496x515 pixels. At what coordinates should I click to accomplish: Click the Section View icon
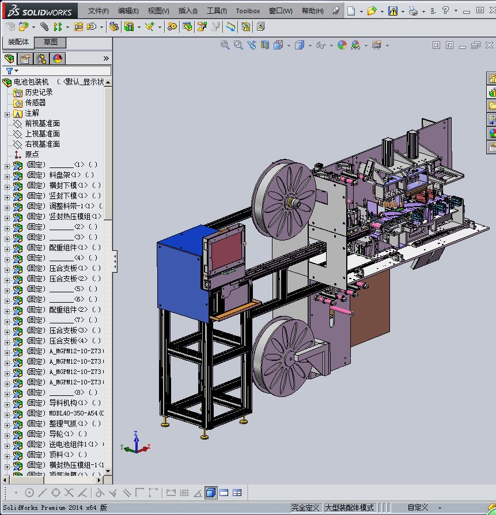(265, 45)
